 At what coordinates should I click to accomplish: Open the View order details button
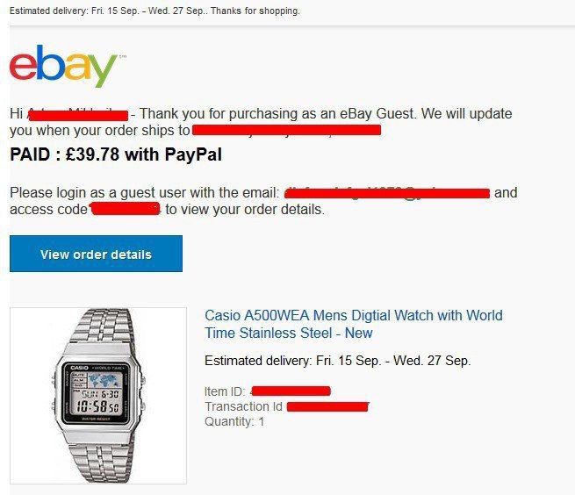point(96,254)
